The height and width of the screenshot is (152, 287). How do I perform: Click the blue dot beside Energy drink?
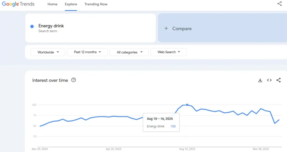click(32, 27)
